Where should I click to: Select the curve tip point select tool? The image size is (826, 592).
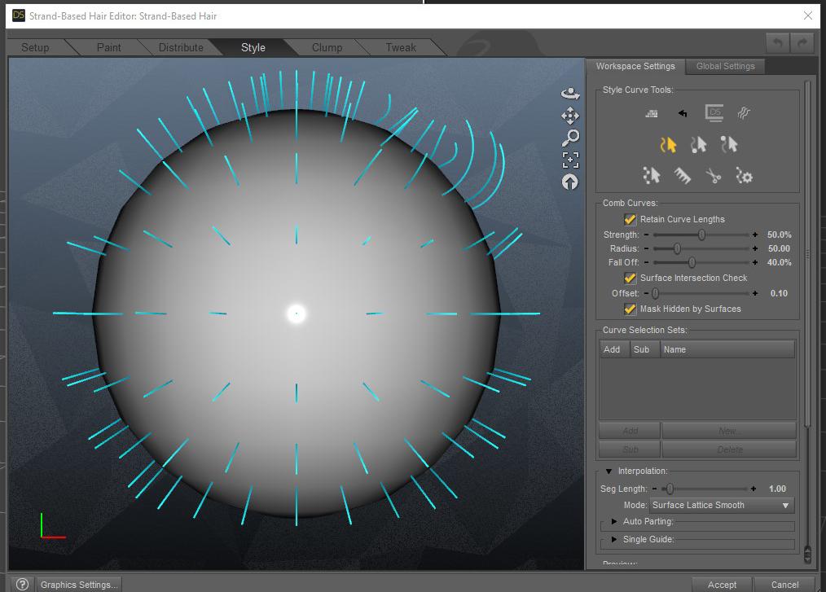[x=729, y=144]
